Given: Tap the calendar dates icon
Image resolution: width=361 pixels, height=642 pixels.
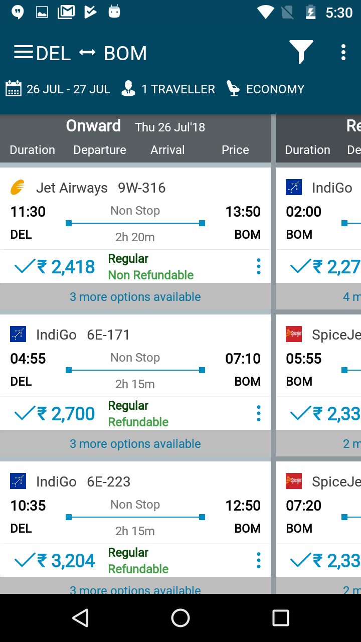Looking at the screenshot, I should pos(13,89).
